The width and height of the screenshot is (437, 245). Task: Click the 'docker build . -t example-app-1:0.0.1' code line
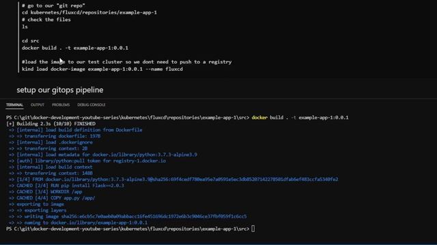click(75, 48)
